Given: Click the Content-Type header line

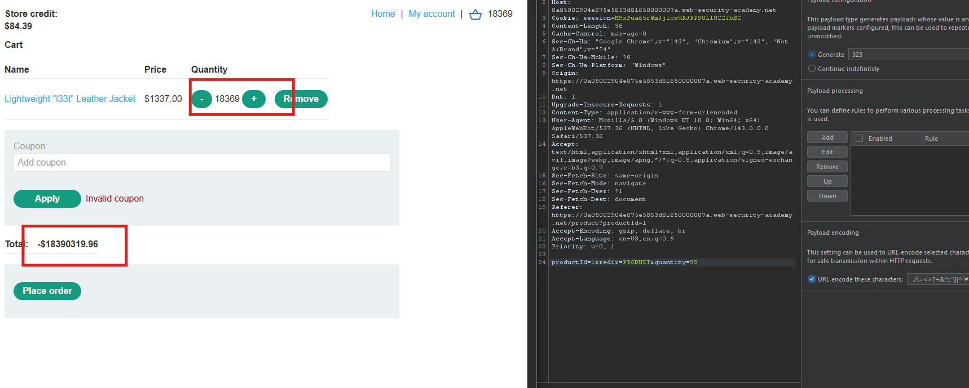Looking at the screenshot, I should coord(644,113).
